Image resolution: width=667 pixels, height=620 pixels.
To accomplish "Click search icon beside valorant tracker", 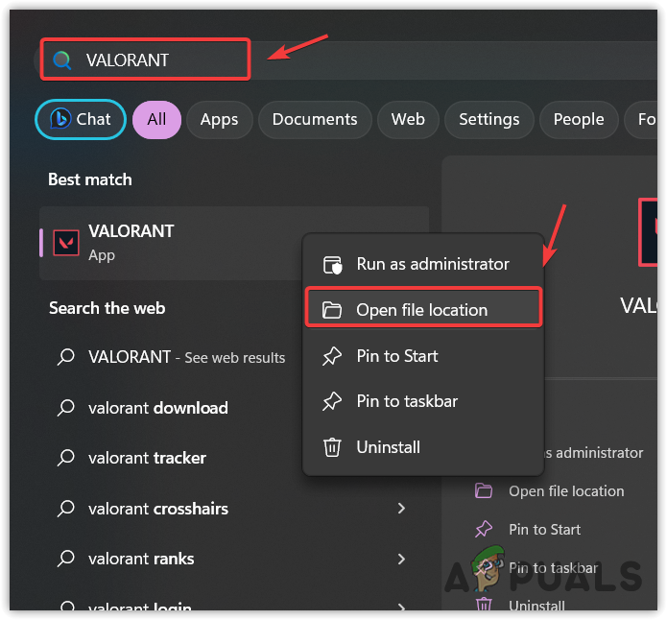I will click(66, 458).
